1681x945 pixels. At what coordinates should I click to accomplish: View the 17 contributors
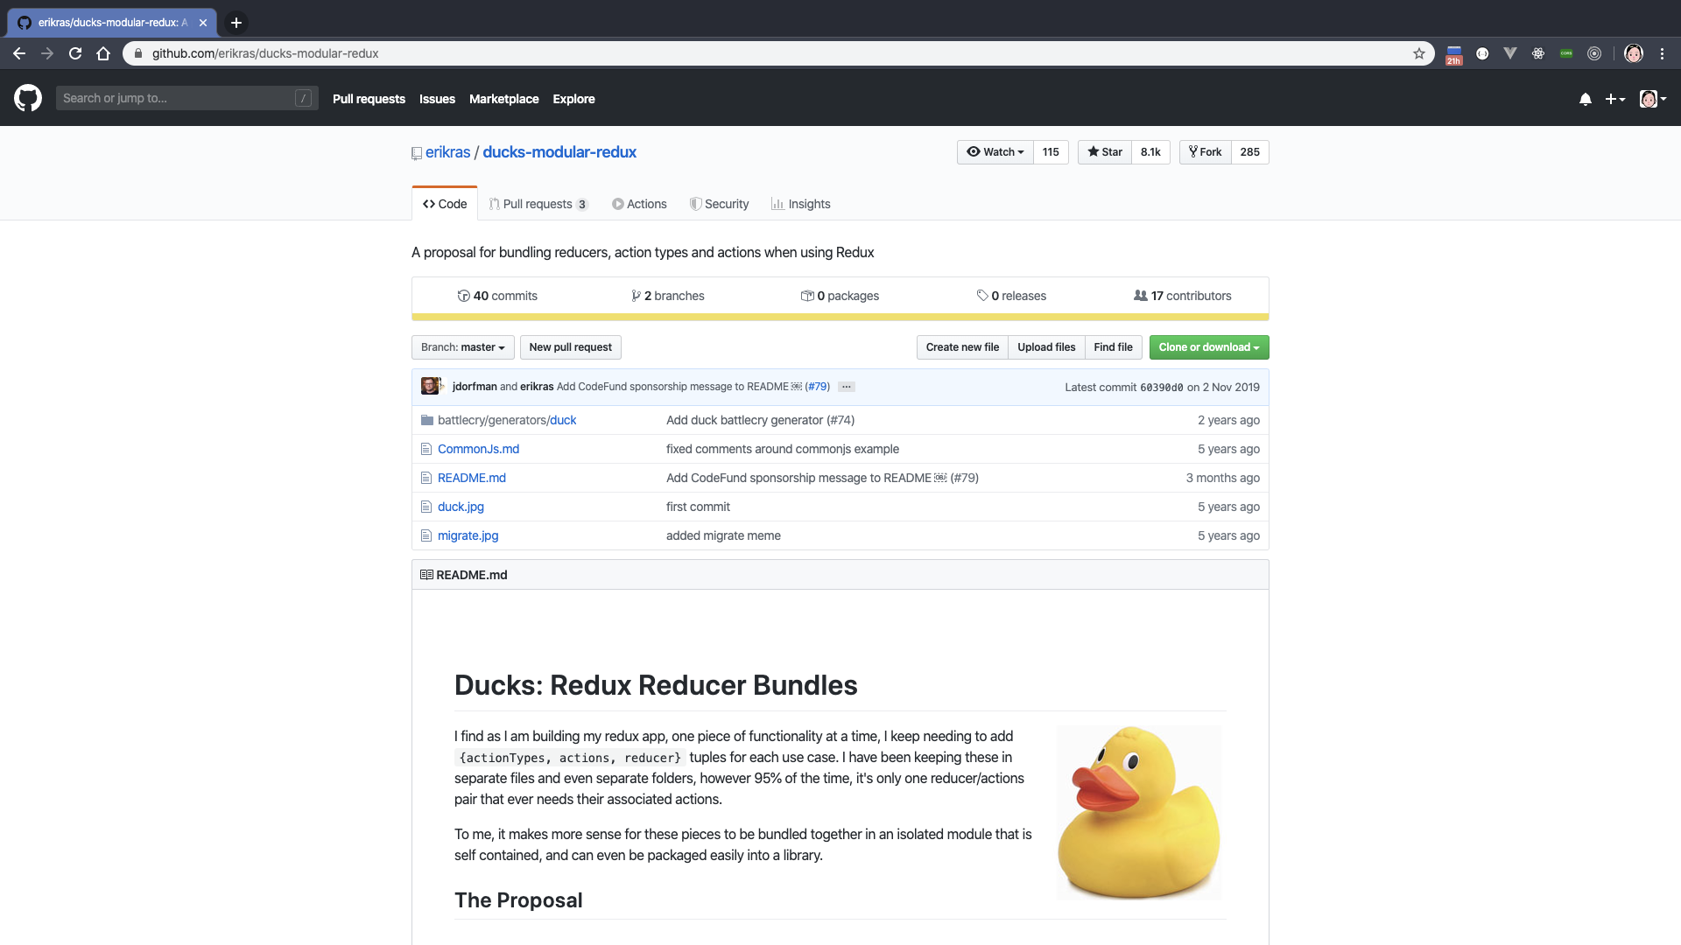(1182, 296)
